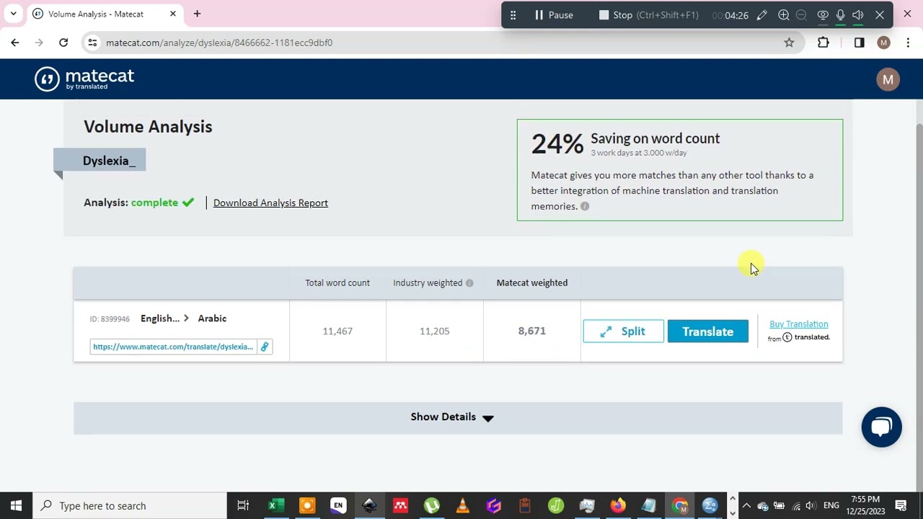This screenshot has width=923, height=519.
Task: Toggle webcam in the recorder toolbar
Action: pos(823,15)
